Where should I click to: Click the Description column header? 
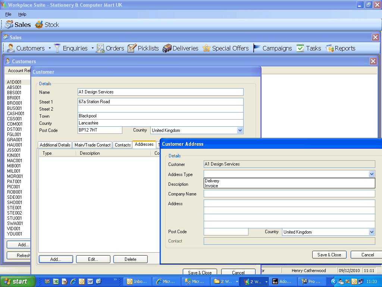coord(113,153)
